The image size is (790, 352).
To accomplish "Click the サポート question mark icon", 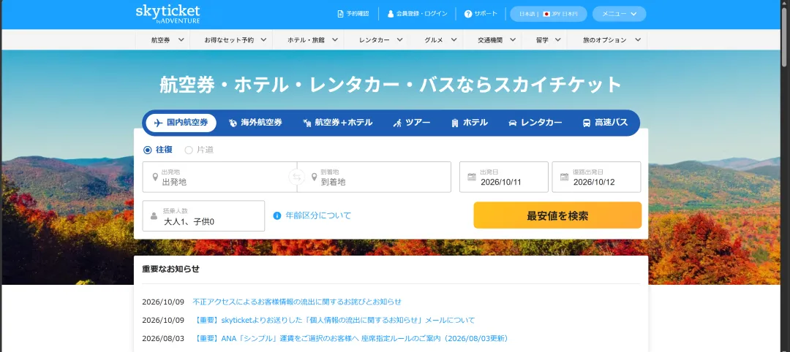I will tap(468, 14).
